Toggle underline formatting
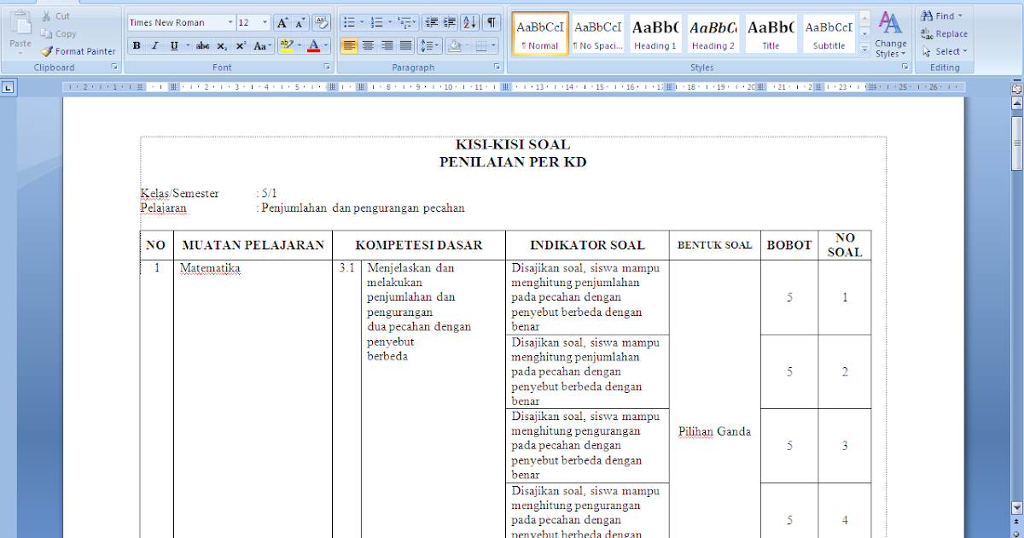 pos(173,46)
